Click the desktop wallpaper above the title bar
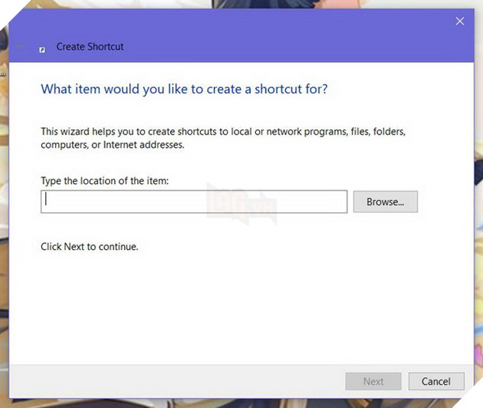Viewport: 483px width, 408px height. [230, 4]
